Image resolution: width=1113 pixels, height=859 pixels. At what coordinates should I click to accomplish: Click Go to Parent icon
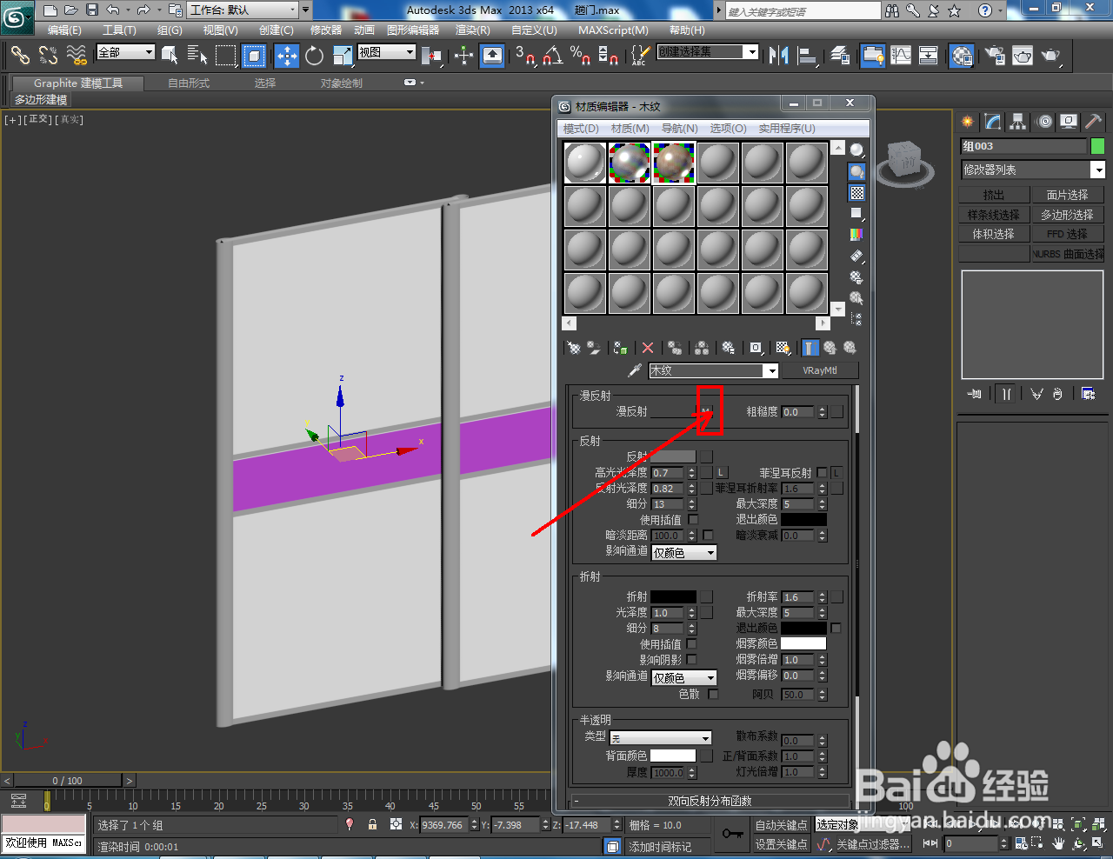tap(830, 348)
